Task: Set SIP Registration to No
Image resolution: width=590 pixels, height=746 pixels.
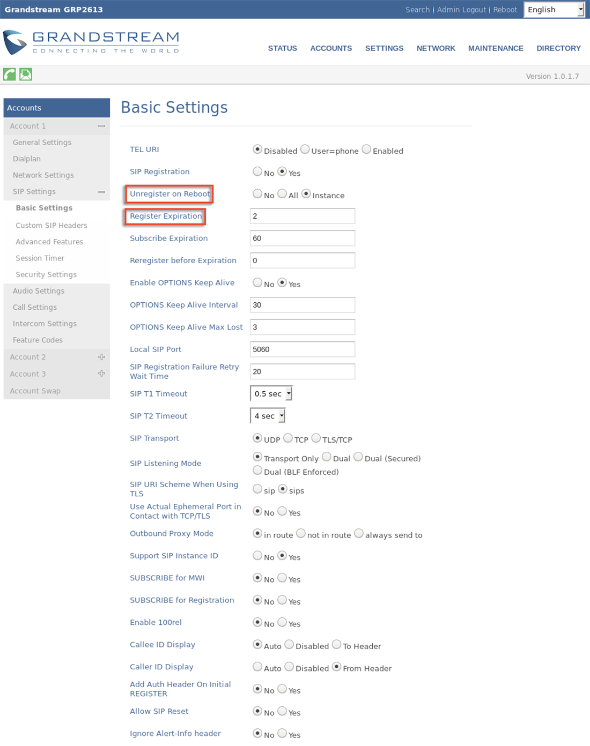Action: (x=257, y=171)
